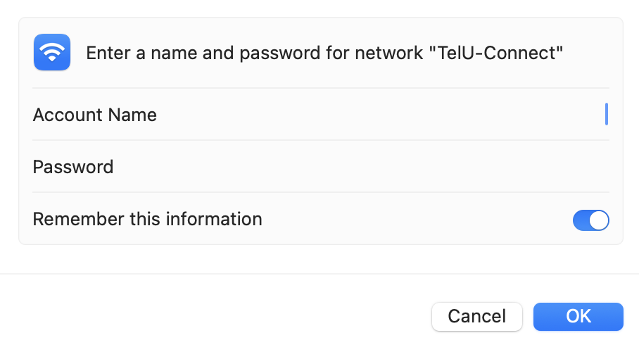
Task: Focus the Account Name text field
Action: pyautogui.click(x=383, y=115)
